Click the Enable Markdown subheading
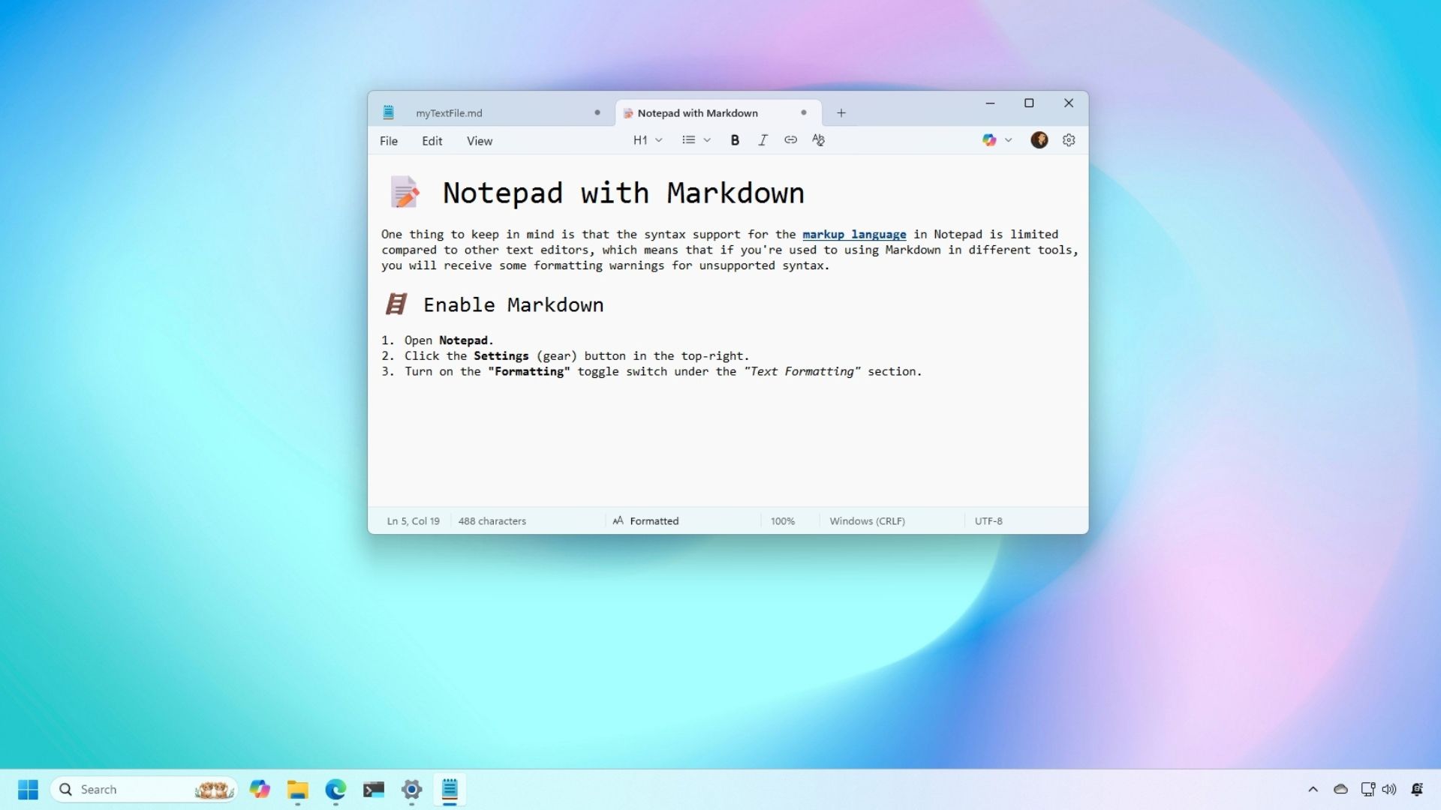This screenshot has height=810, width=1441. (513, 305)
